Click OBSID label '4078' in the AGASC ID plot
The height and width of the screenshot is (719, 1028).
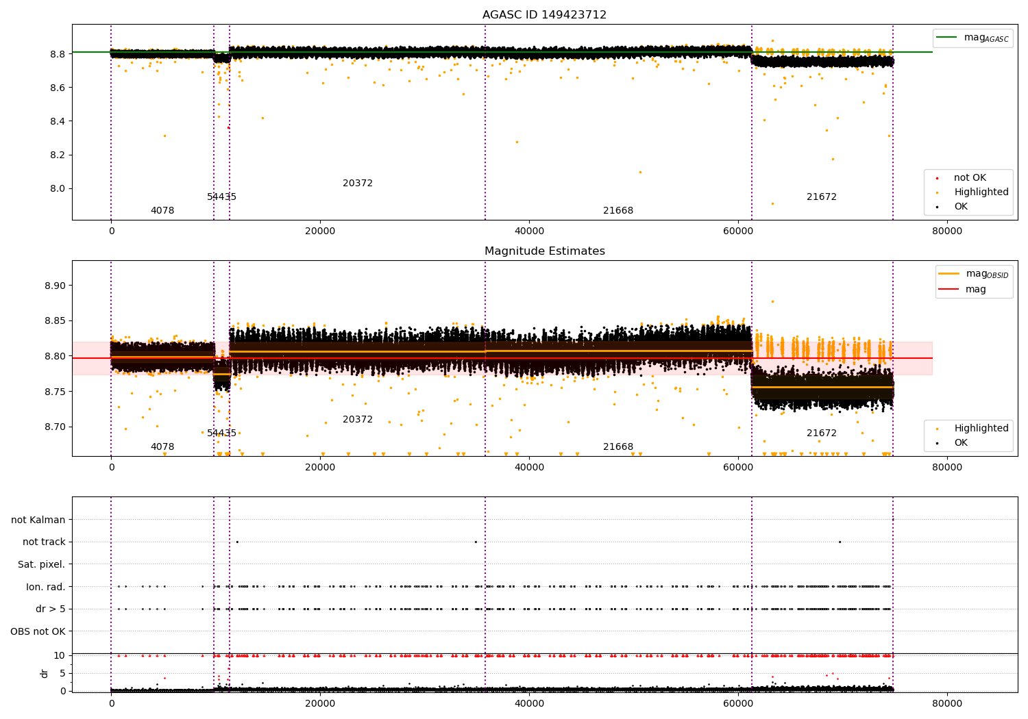pos(162,211)
